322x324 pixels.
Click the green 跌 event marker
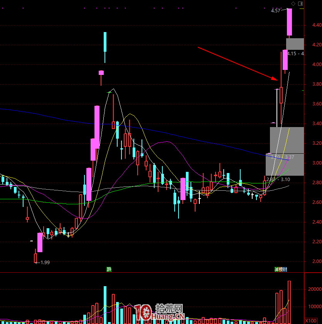pos(109,269)
